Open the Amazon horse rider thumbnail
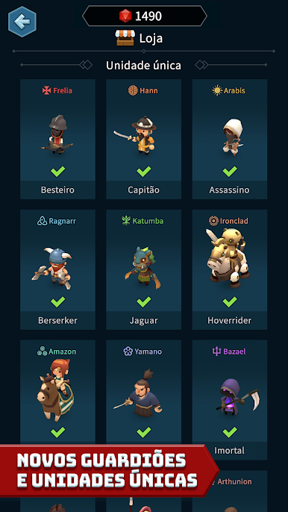 (55, 390)
